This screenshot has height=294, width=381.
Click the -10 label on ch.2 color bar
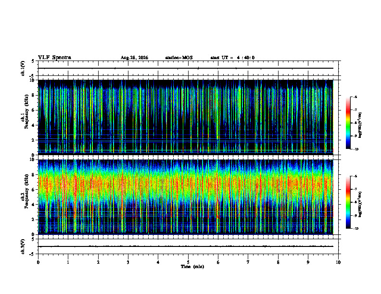[x=356, y=229]
